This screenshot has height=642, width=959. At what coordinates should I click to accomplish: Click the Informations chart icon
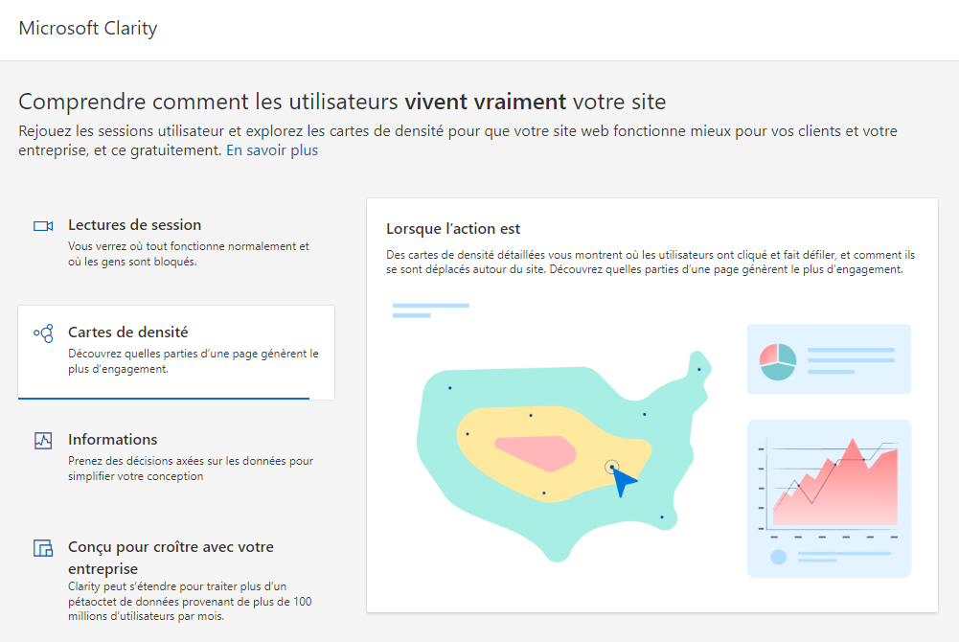(42, 441)
